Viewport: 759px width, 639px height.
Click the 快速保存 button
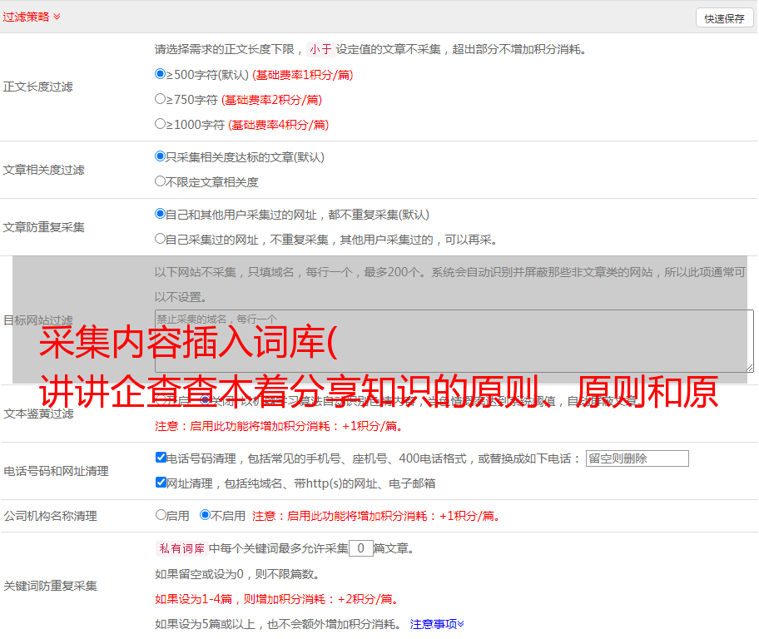click(x=724, y=18)
